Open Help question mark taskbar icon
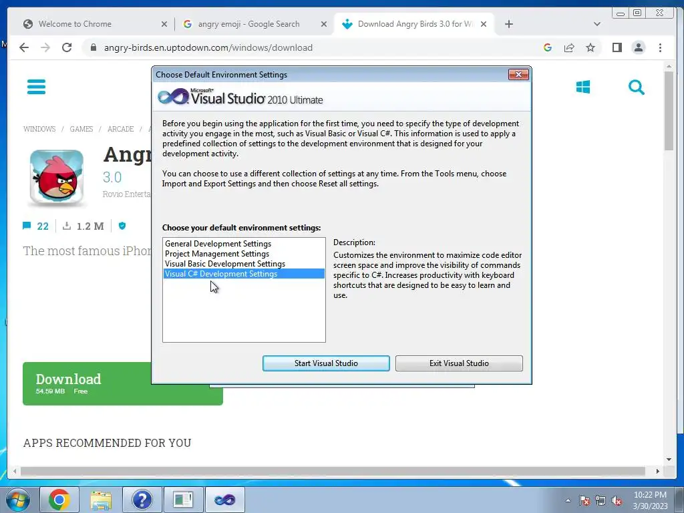 [142, 500]
